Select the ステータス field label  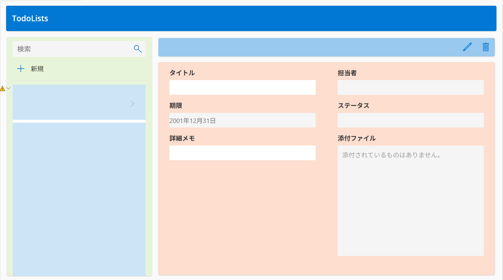353,105
